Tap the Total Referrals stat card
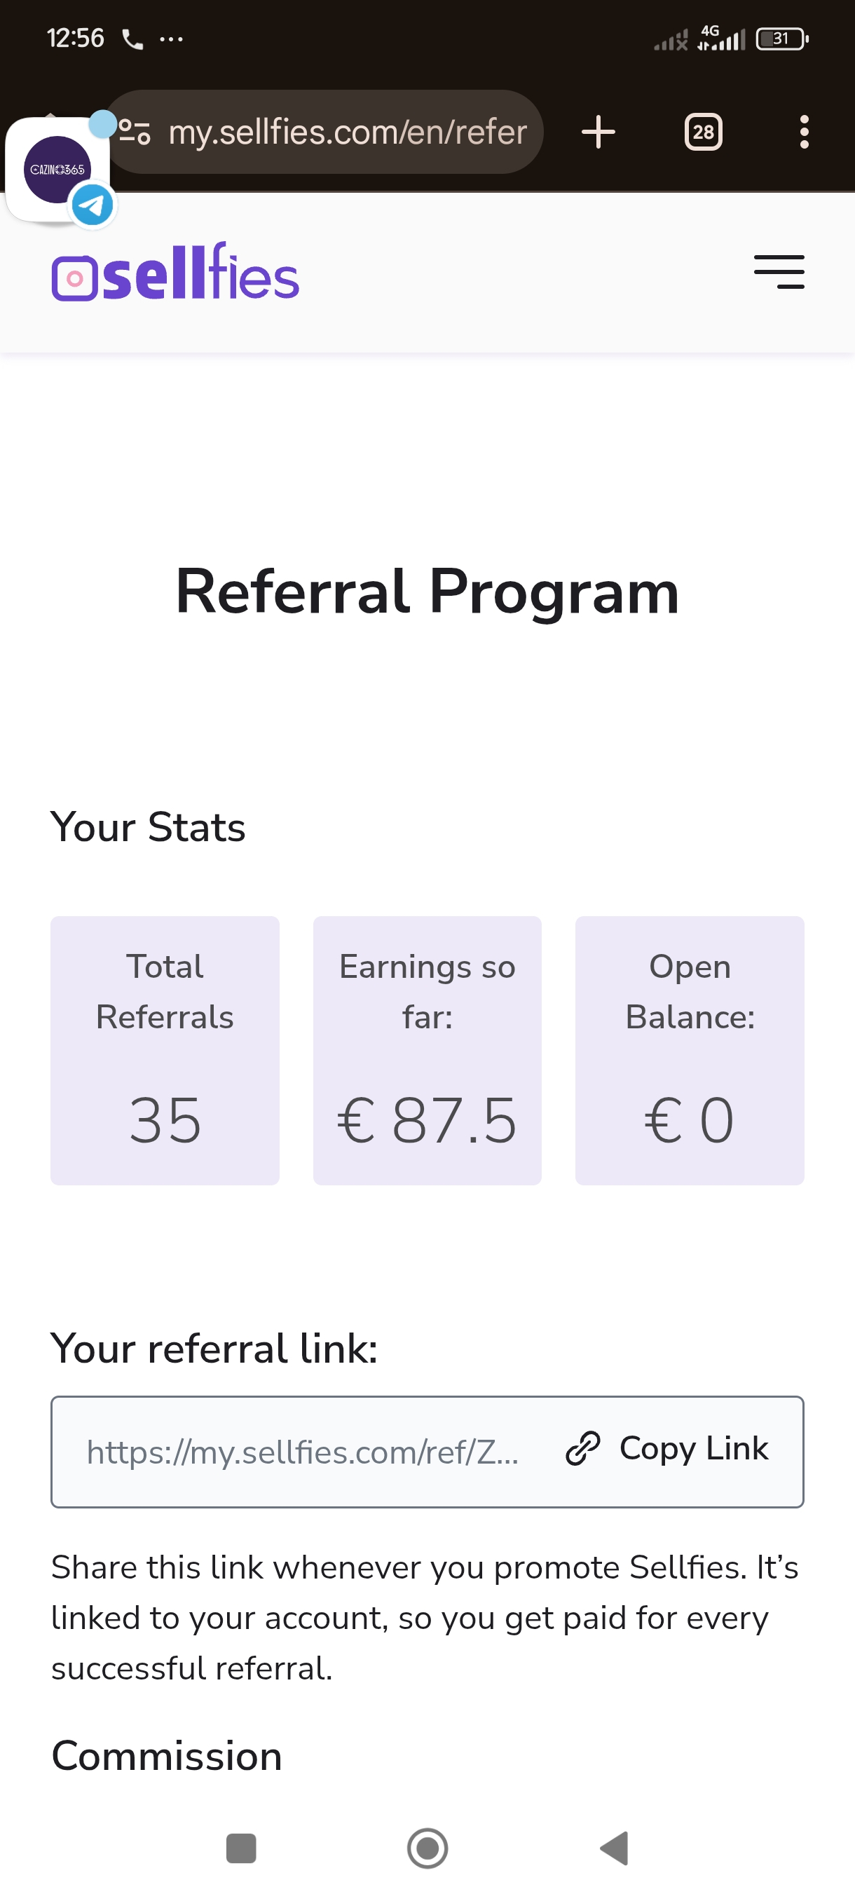Screen dimensions: 855x1901 (165, 1050)
